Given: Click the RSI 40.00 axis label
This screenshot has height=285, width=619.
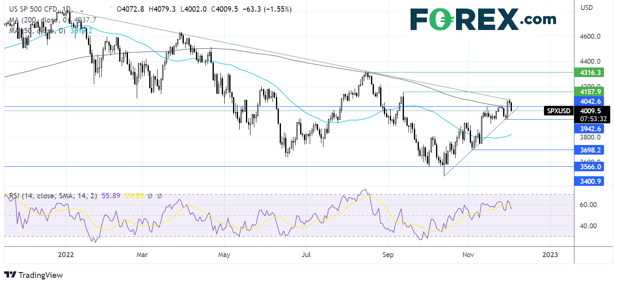Looking at the screenshot, I should tap(588, 226).
